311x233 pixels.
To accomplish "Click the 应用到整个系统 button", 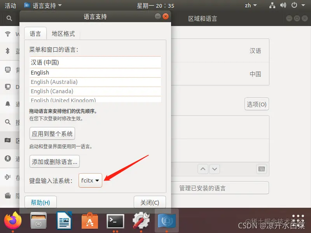I will click(x=52, y=134).
